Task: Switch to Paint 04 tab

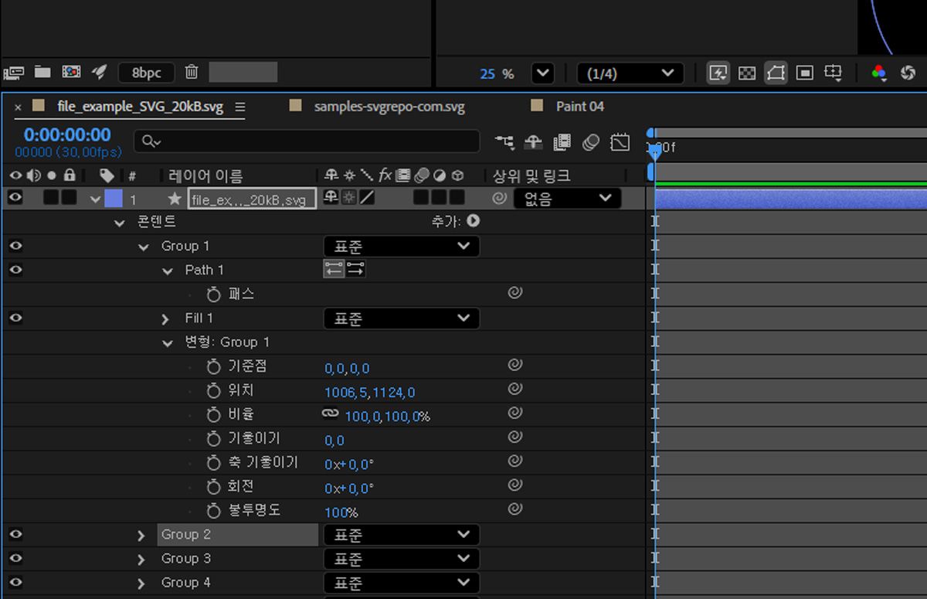Action: click(x=579, y=106)
